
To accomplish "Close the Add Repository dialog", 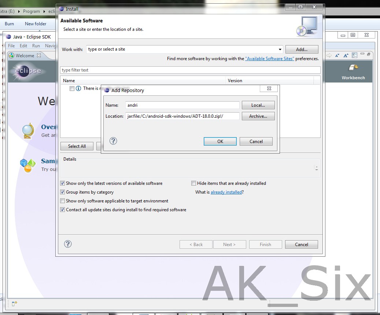I will click(x=269, y=88).
